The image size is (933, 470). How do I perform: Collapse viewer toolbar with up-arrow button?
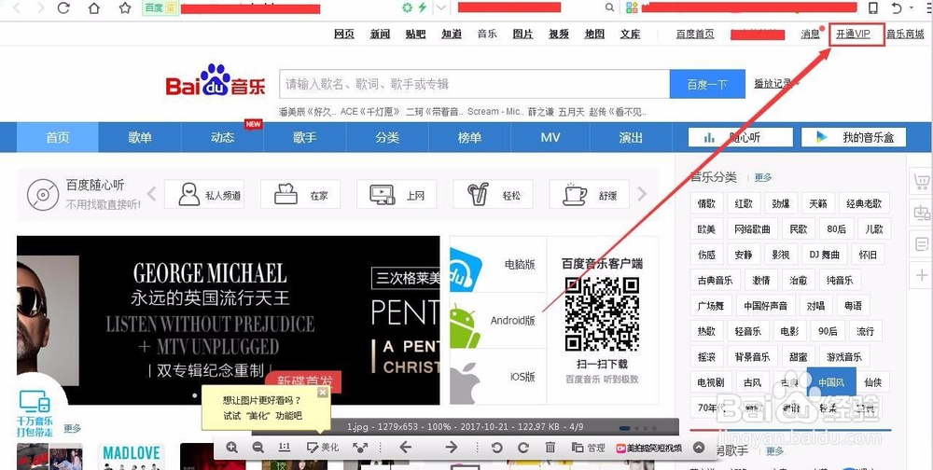tap(699, 448)
